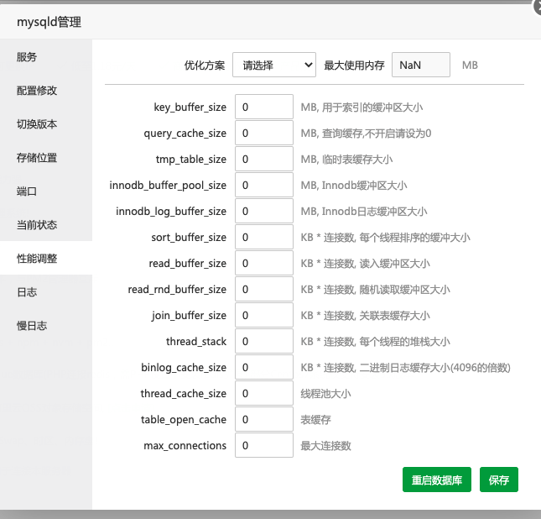Click the read_rnd_buffer_size input field
Viewport: 541px width, 519px height.
pyautogui.click(x=264, y=289)
